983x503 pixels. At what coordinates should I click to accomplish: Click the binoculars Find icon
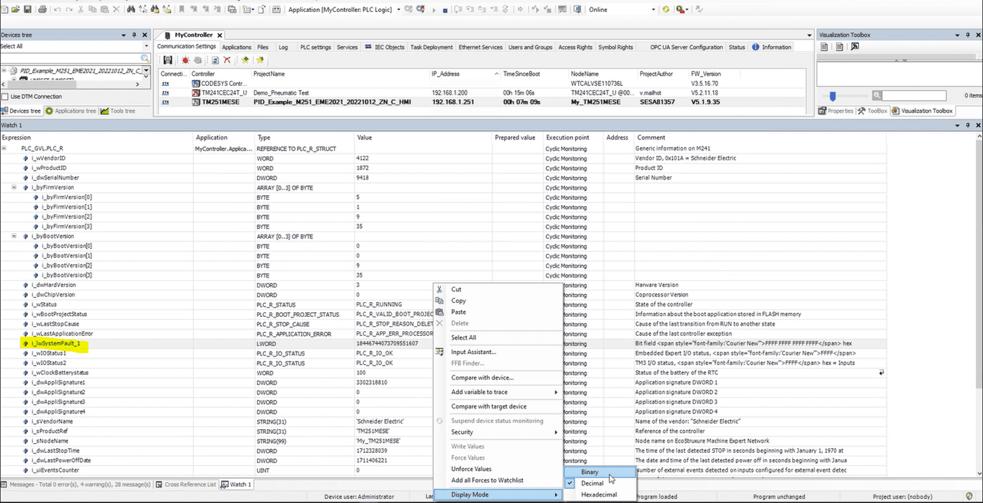coord(131,9)
